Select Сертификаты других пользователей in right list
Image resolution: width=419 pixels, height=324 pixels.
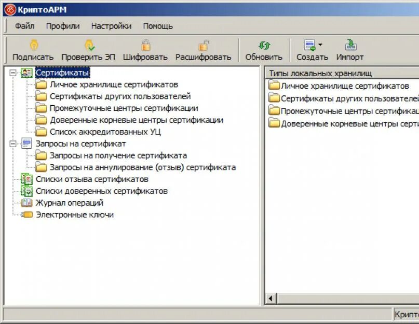coord(350,98)
